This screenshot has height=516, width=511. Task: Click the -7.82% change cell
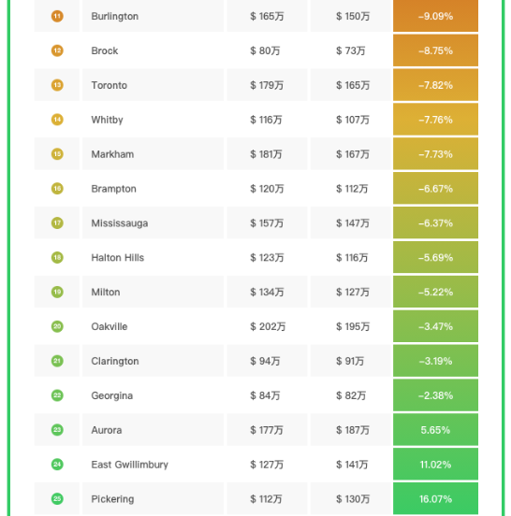point(435,85)
